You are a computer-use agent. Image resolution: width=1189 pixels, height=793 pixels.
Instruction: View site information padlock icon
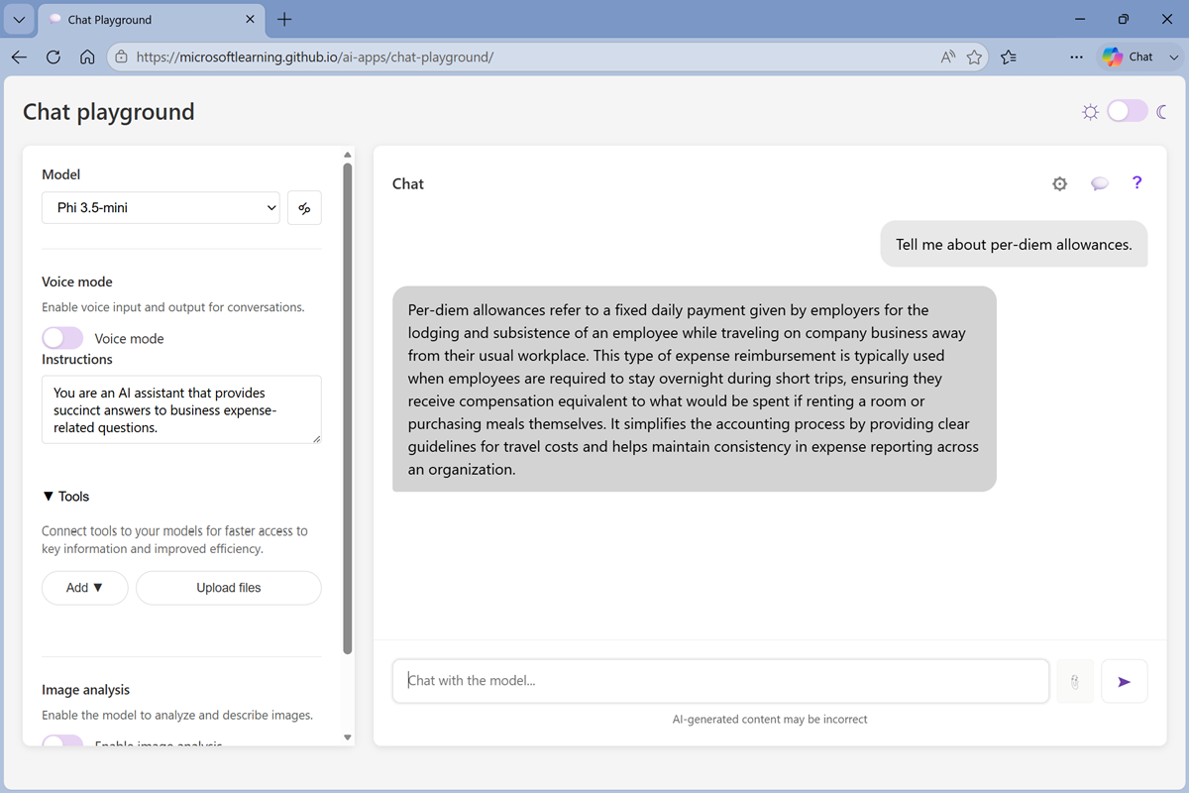(x=121, y=57)
